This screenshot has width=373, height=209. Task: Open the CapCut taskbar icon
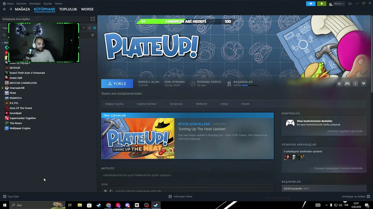[x=137, y=205]
